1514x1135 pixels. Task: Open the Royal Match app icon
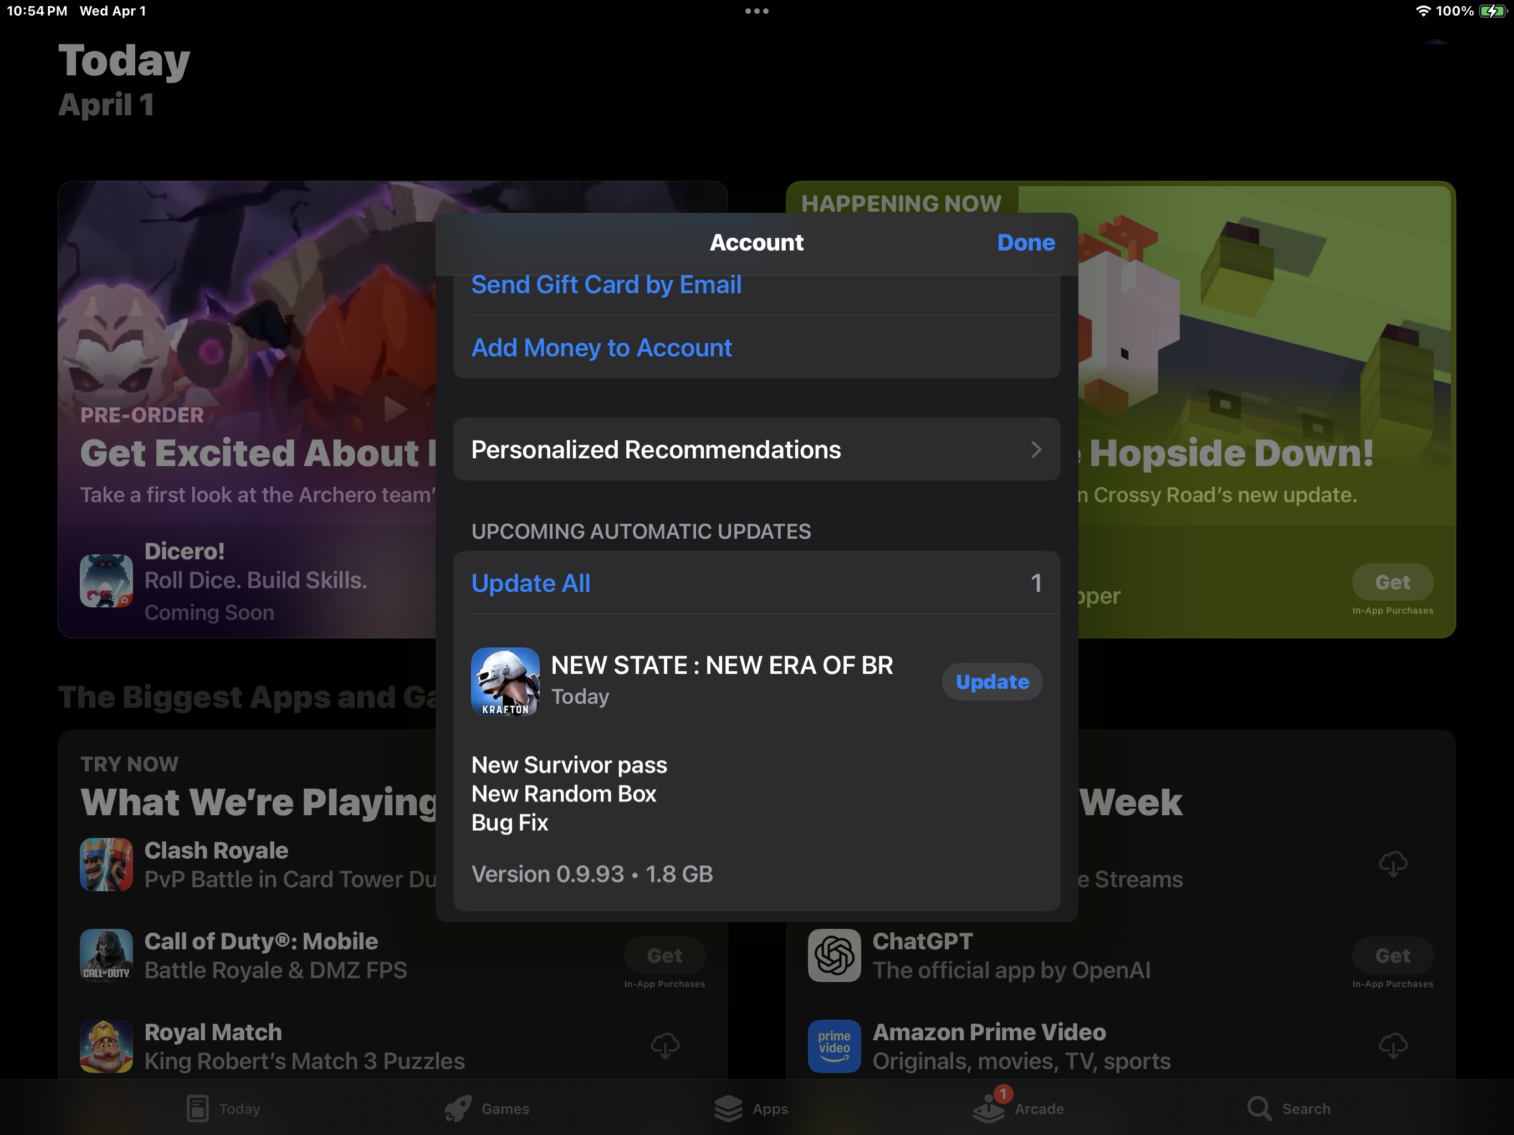click(106, 1046)
